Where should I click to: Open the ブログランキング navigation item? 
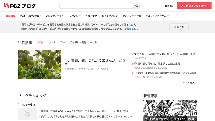pos(55,16)
